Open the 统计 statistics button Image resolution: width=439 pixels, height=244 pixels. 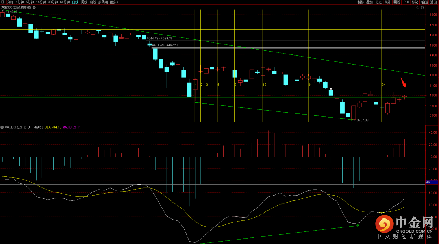pos(387,2)
